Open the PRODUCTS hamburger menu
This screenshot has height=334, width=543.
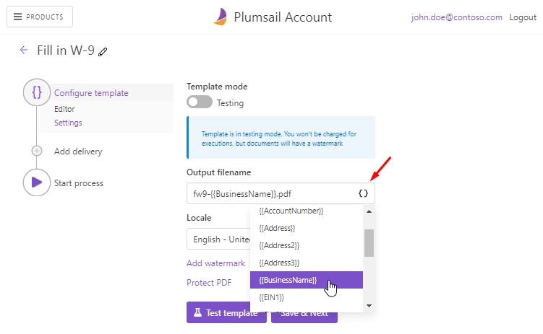pyautogui.click(x=40, y=17)
